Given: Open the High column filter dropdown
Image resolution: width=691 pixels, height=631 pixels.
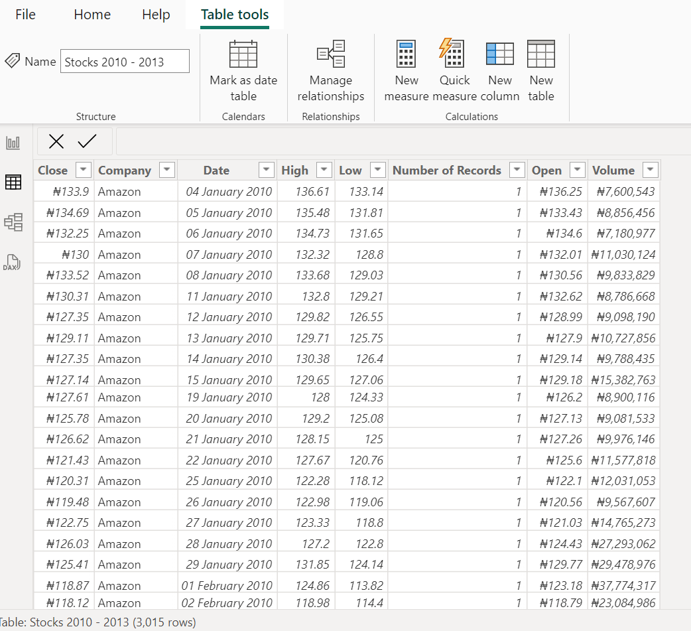Looking at the screenshot, I should click(324, 170).
